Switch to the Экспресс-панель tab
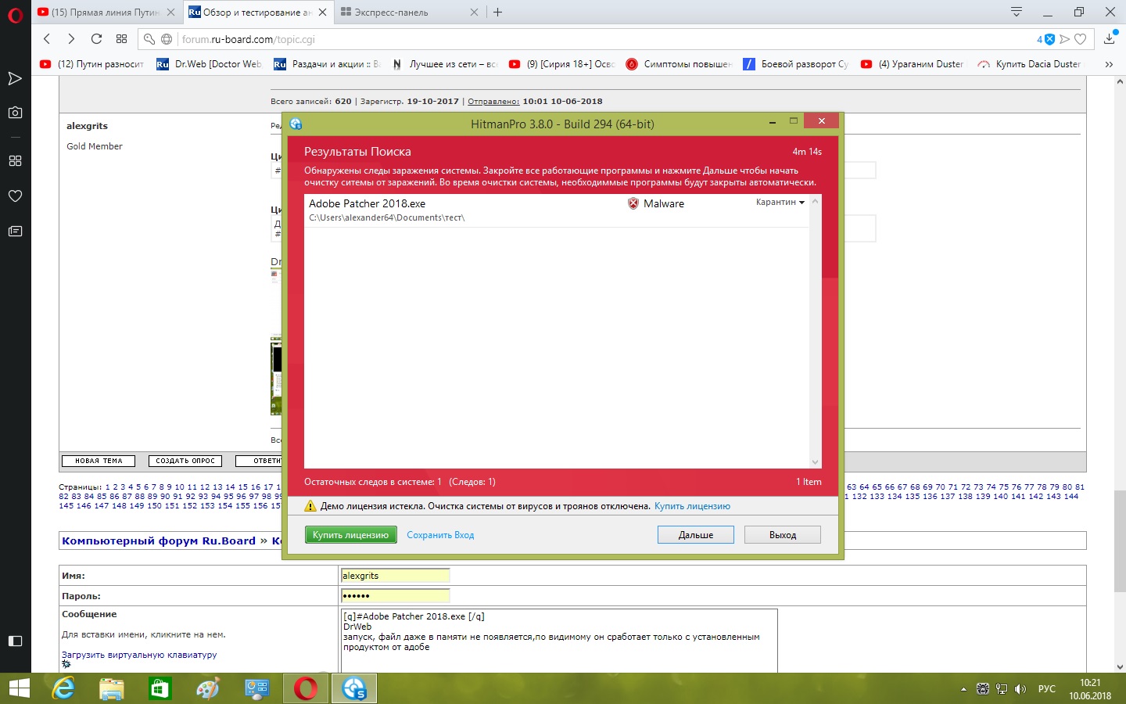Image resolution: width=1126 pixels, height=704 pixels. (x=407, y=12)
